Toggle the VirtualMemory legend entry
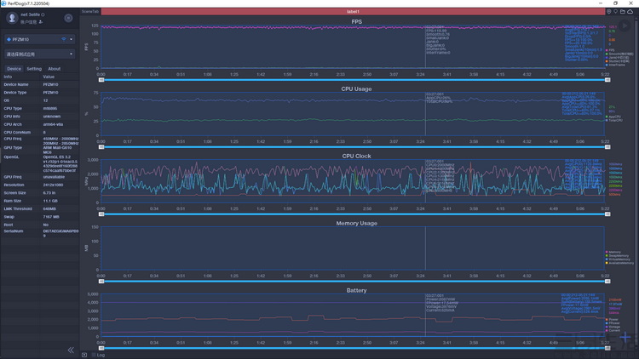 [619, 259]
